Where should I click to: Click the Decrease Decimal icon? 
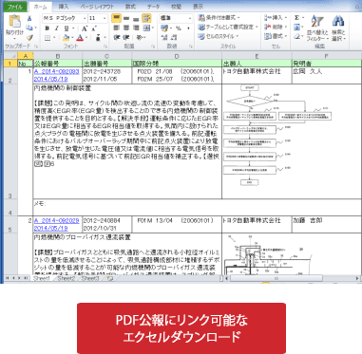click(x=174, y=38)
